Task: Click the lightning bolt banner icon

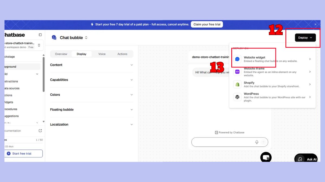Action: [x=92, y=24]
